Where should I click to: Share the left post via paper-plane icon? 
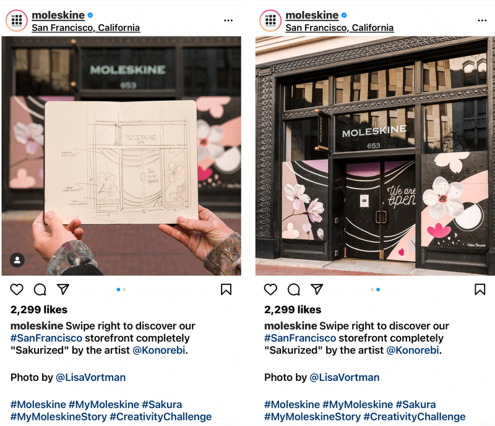point(63,289)
